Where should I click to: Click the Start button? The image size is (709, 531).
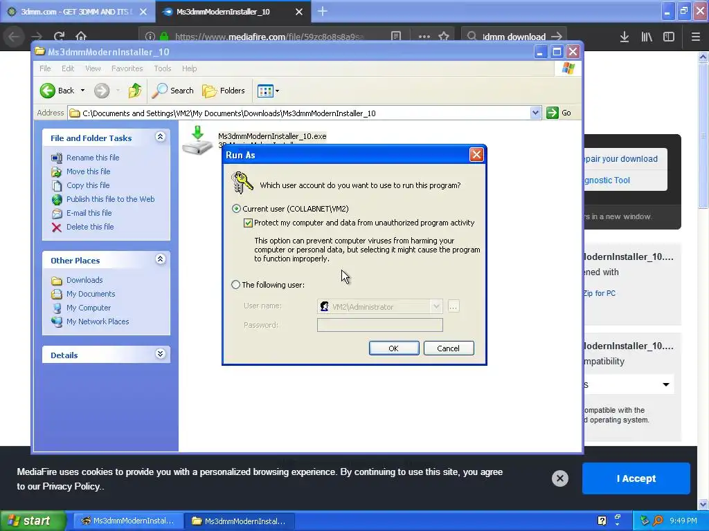[x=33, y=521]
